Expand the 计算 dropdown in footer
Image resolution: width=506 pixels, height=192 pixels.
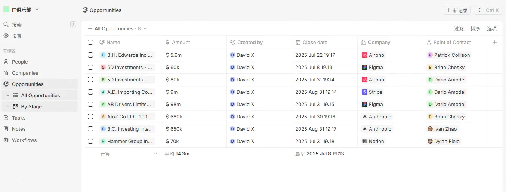point(156,154)
